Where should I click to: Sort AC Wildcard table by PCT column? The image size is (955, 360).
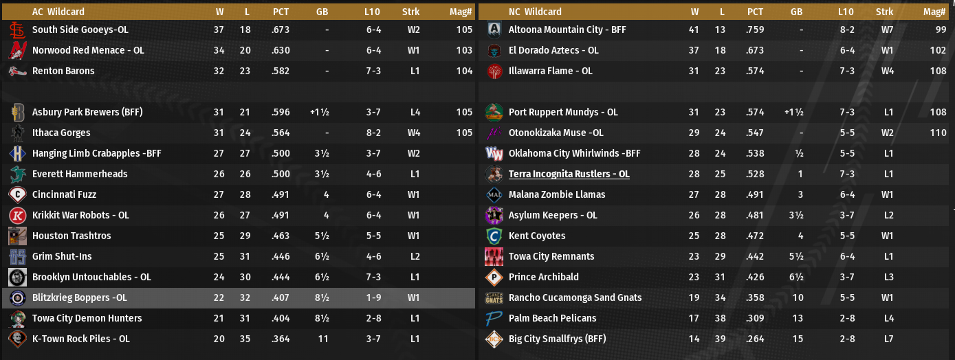281,12
